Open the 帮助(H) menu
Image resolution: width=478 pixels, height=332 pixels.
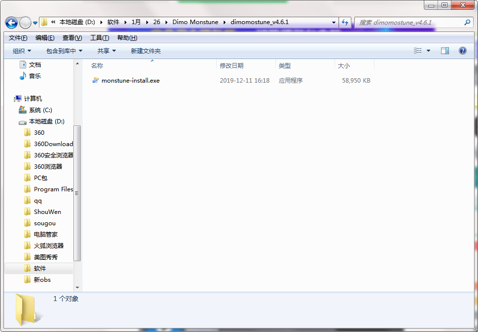pos(127,38)
